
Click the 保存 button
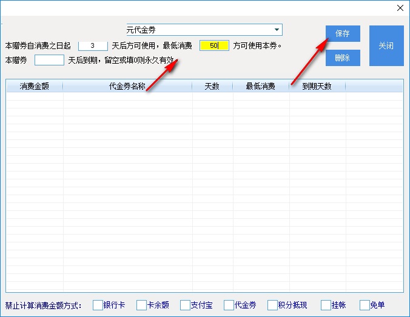pyautogui.click(x=343, y=33)
